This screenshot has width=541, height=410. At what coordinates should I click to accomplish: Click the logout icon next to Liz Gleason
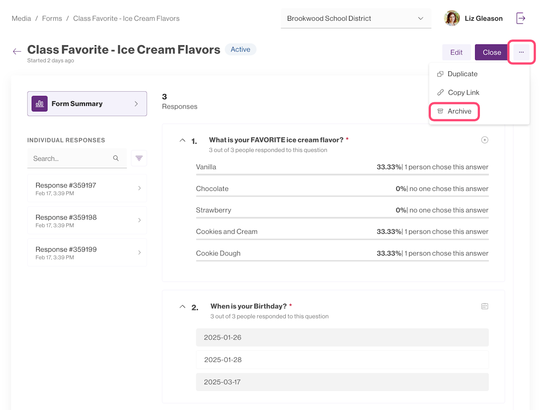click(x=521, y=18)
